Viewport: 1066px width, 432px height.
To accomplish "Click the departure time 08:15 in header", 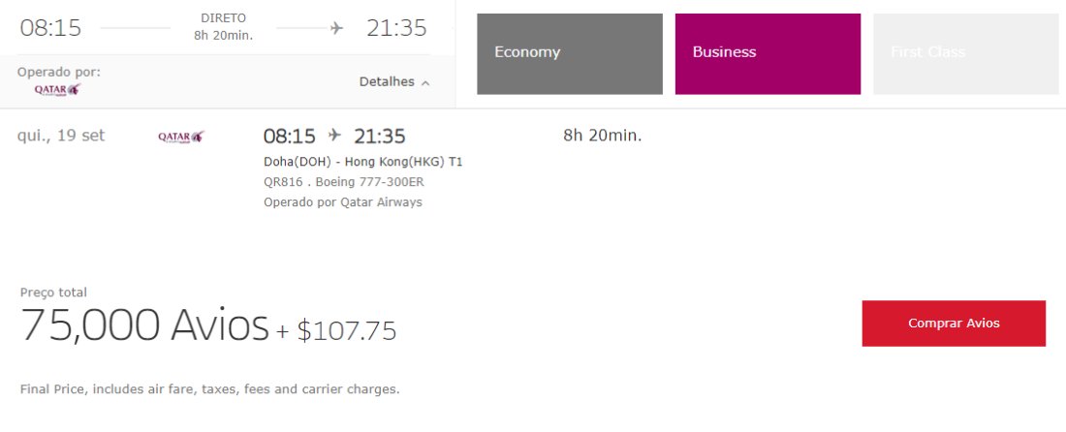I will click(50, 28).
